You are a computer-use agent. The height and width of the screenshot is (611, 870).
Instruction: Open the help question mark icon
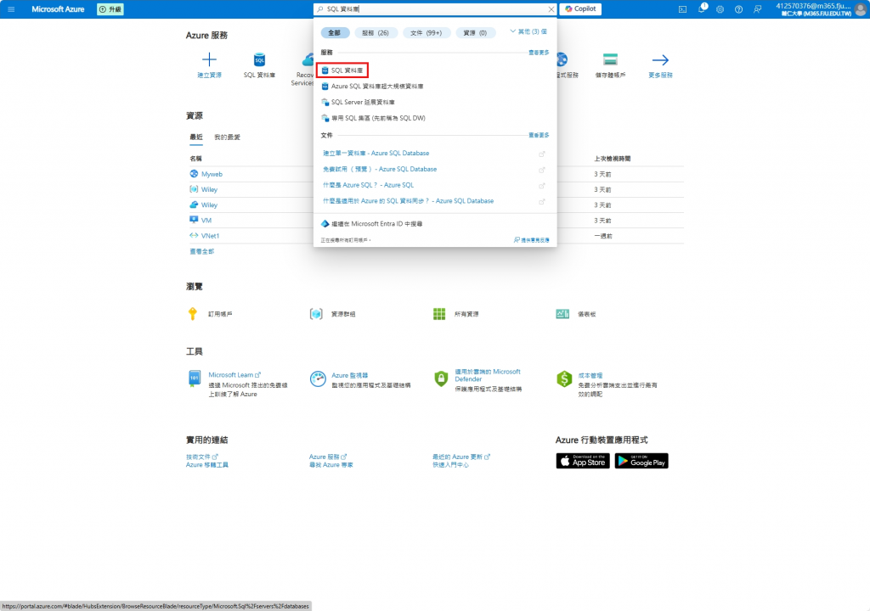pos(738,9)
